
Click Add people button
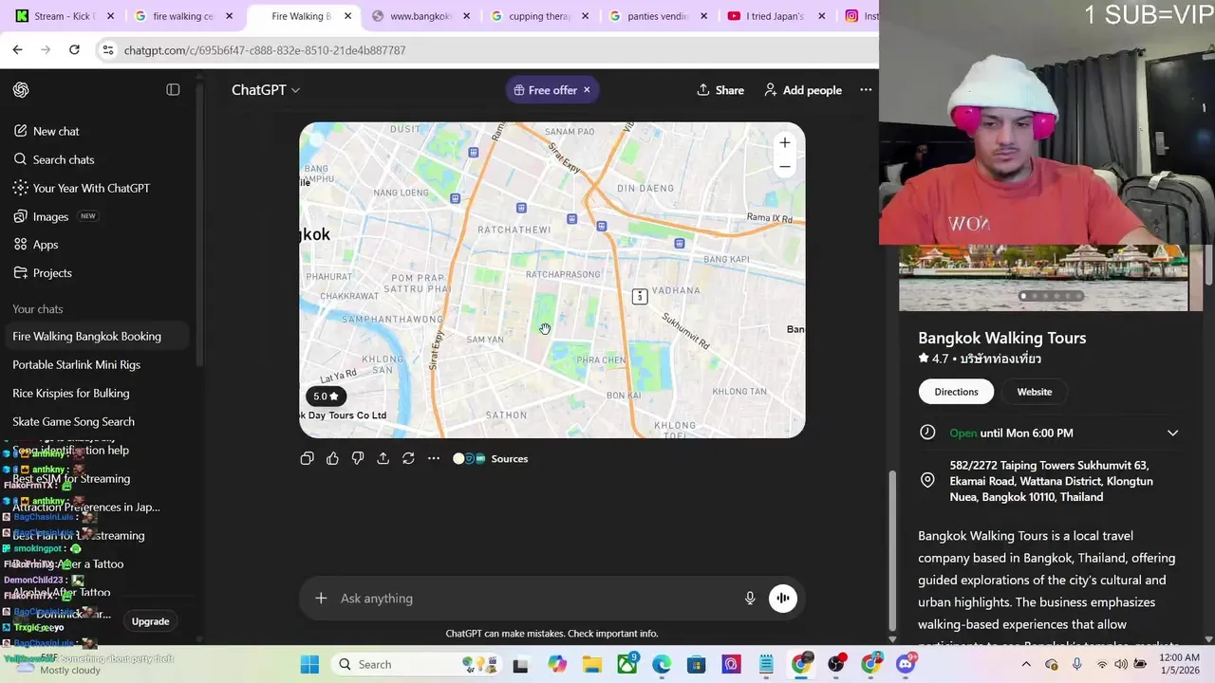click(x=803, y=90)
